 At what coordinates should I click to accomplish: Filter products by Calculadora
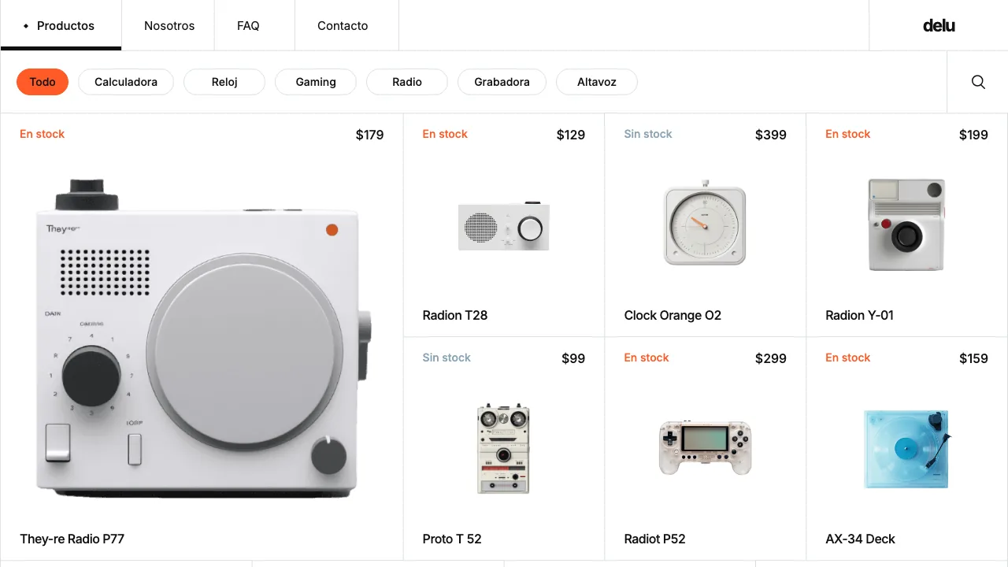[x=126, y=82]
